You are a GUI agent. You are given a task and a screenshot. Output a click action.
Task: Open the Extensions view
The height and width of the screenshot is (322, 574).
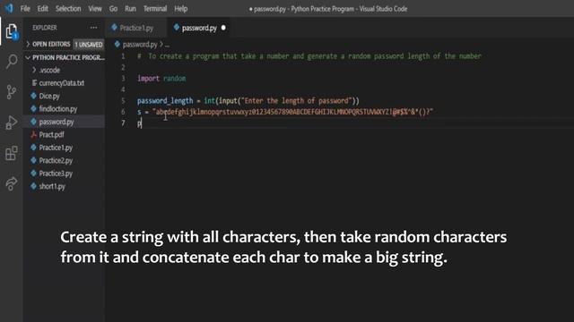(12, 153)
